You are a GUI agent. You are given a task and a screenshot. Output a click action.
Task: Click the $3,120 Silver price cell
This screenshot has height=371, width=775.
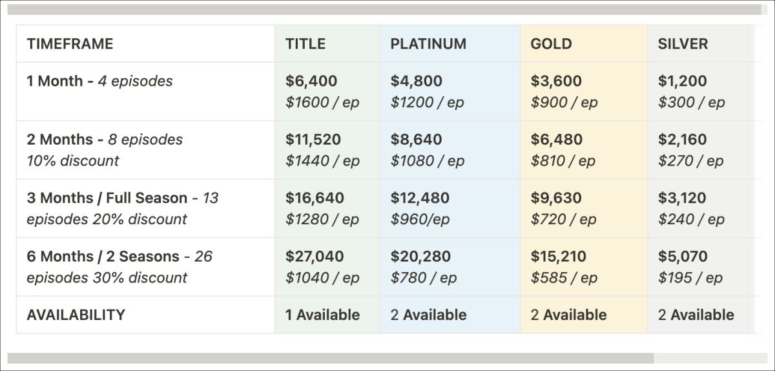pyautogui.click(x=683, y=198)
